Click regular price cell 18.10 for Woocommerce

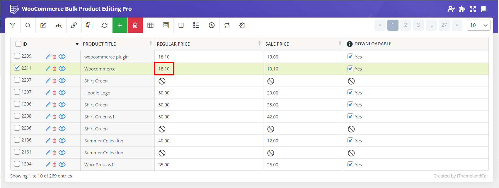(x=164, y=69)
